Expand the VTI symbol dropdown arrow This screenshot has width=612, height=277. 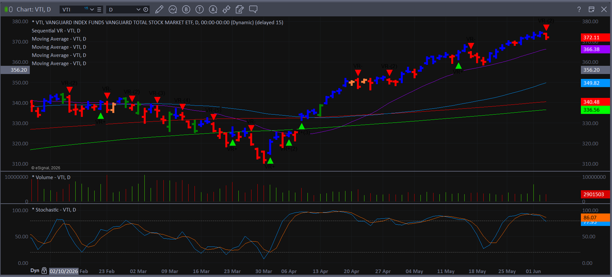(92, 9)
